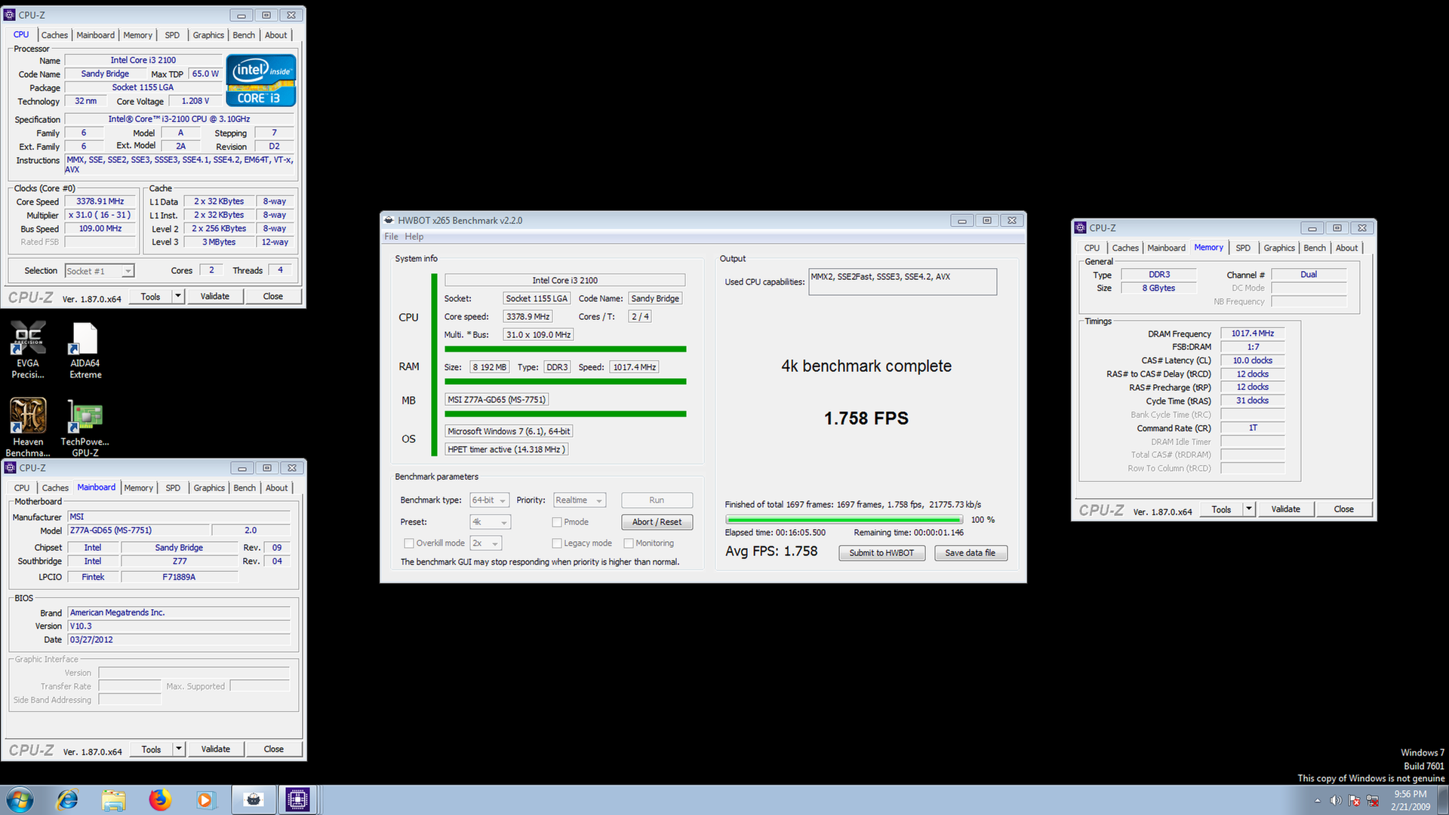Click the green CPU bar under Multi/Bus
The height and width of the screenshot is (815, 1449).
pyautogui.click(x=565, y=349)
